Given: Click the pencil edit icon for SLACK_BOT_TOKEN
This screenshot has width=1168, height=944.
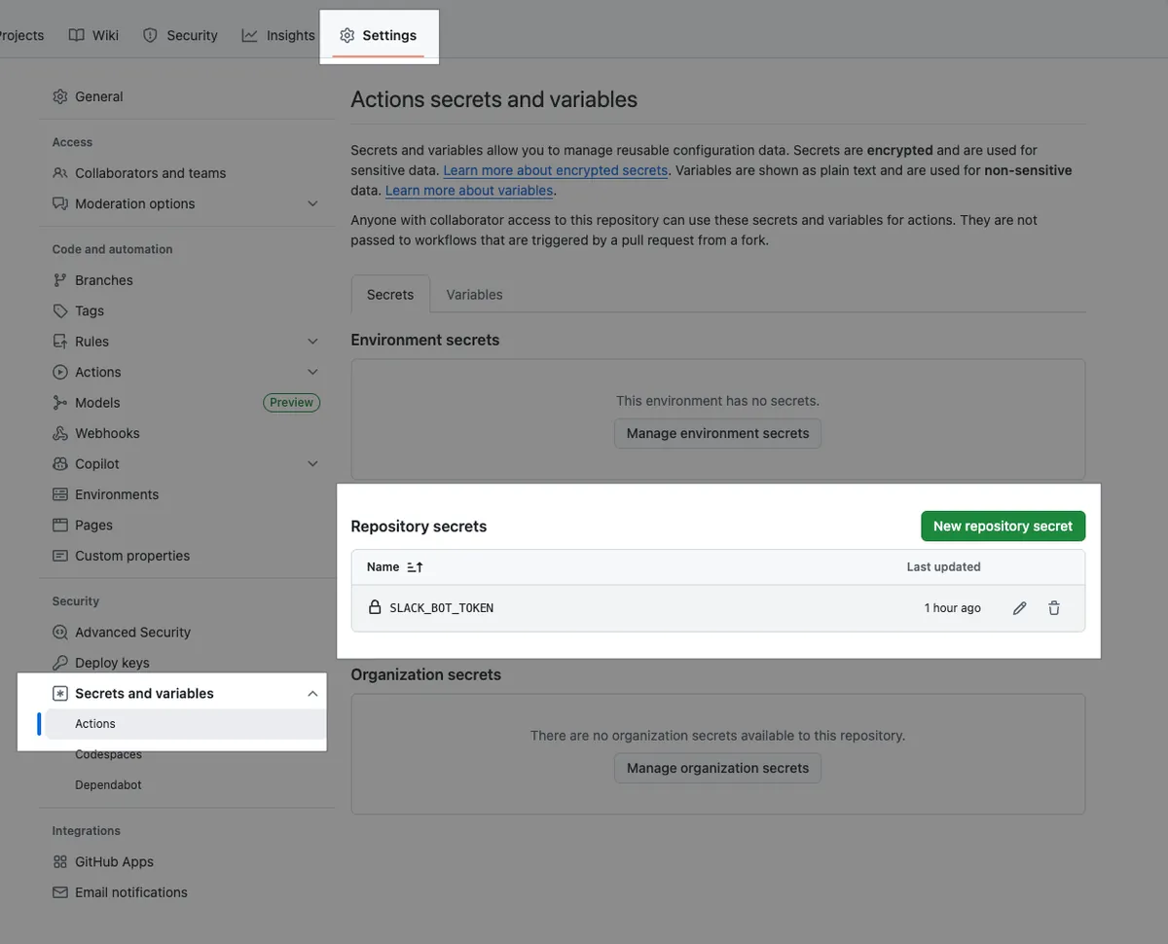Looking at the screenshot, I should 1019,608.
